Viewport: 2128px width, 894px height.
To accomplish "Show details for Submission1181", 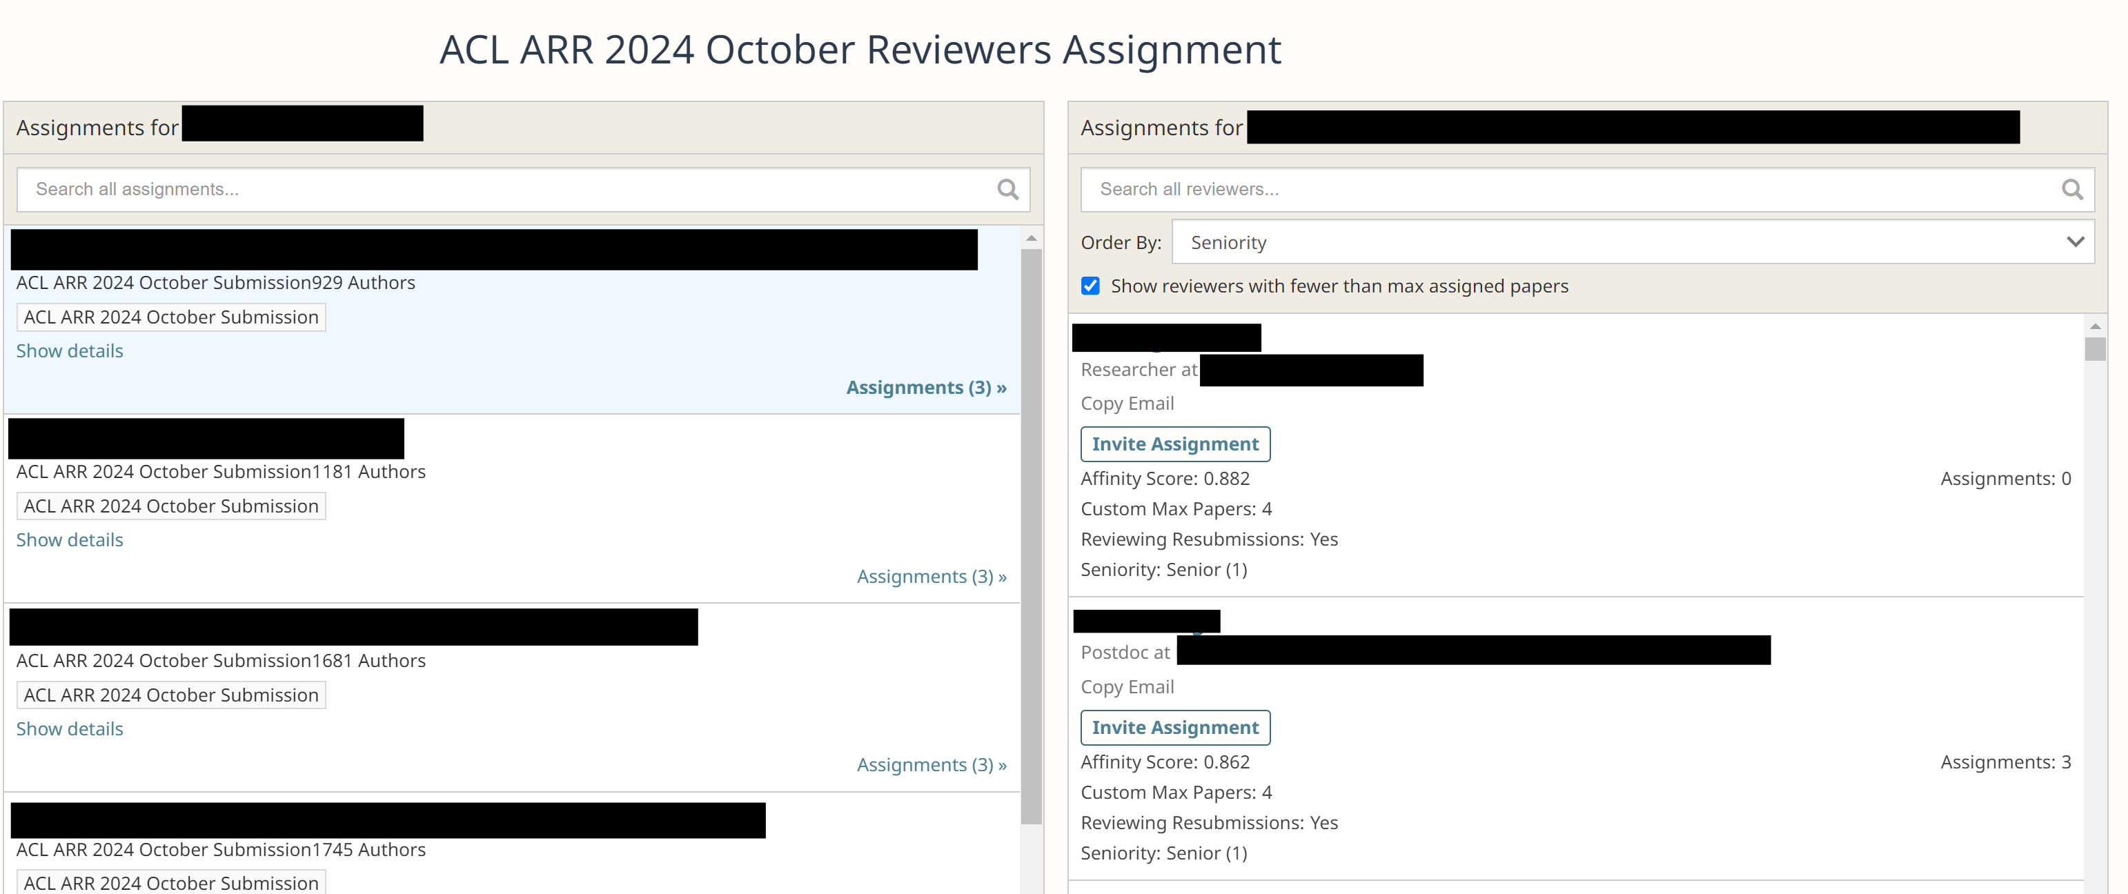I will pyautogui.click(x=70, y=540).
